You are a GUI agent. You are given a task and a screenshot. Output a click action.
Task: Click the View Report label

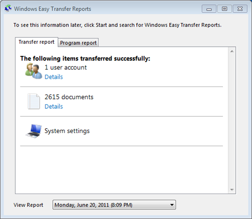28,205
